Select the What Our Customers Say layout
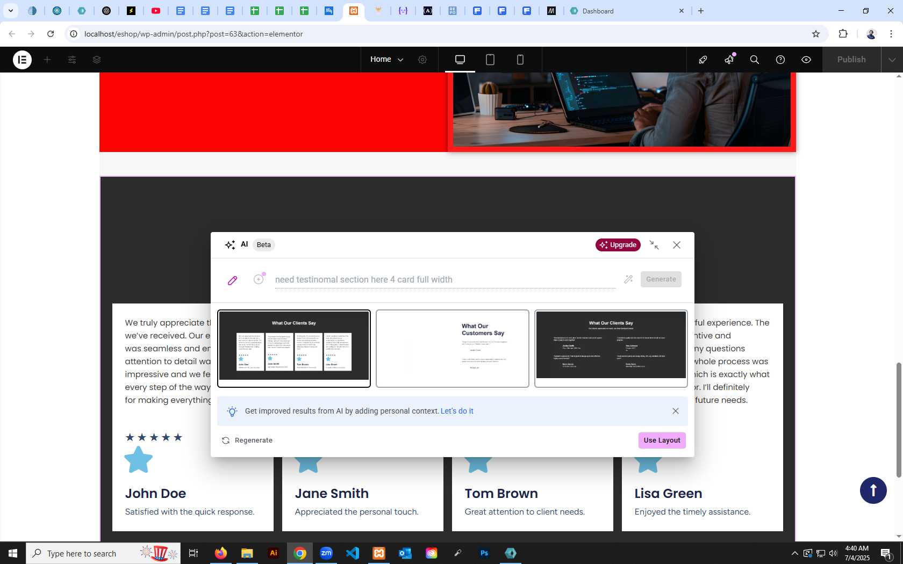The image size is (903, 564). [453, 349]
